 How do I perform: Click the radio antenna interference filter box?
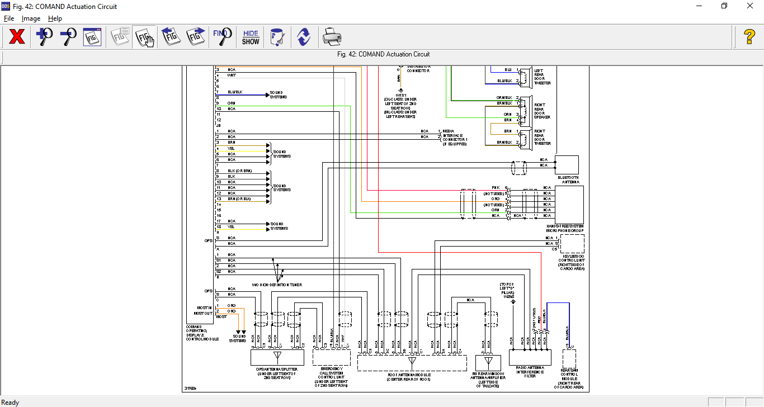pyautogui.click(x=530, y=358)
